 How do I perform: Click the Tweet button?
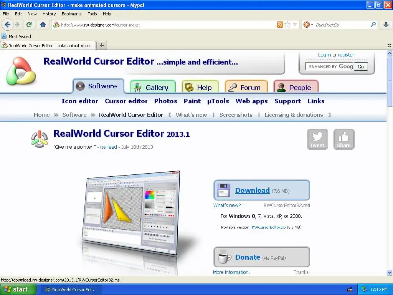point(317,139)
